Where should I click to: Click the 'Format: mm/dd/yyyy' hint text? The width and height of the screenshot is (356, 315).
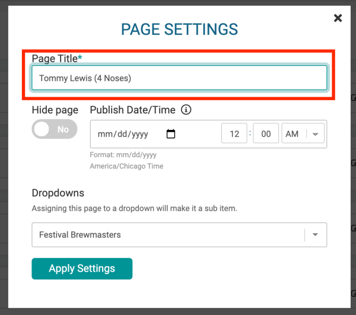click(123, 155)
